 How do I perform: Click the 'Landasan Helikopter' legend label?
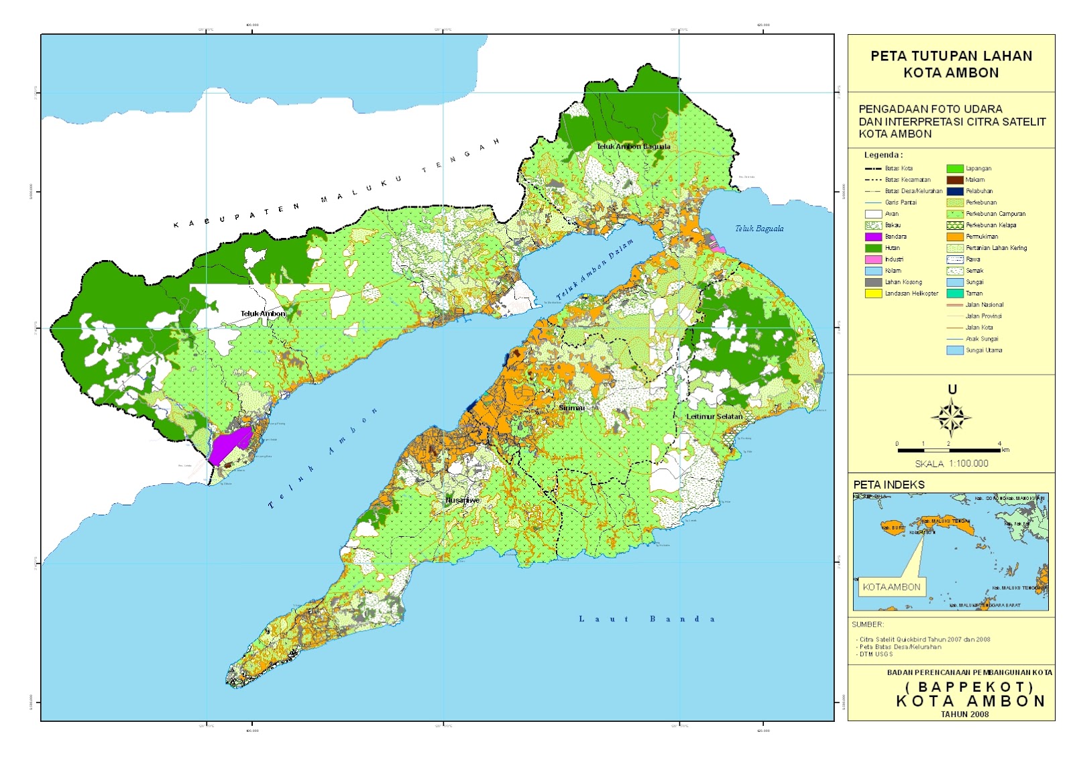(x=911, y=294)
